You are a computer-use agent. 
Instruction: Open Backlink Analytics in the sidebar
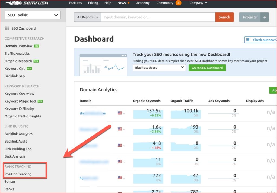pos(19,134)
